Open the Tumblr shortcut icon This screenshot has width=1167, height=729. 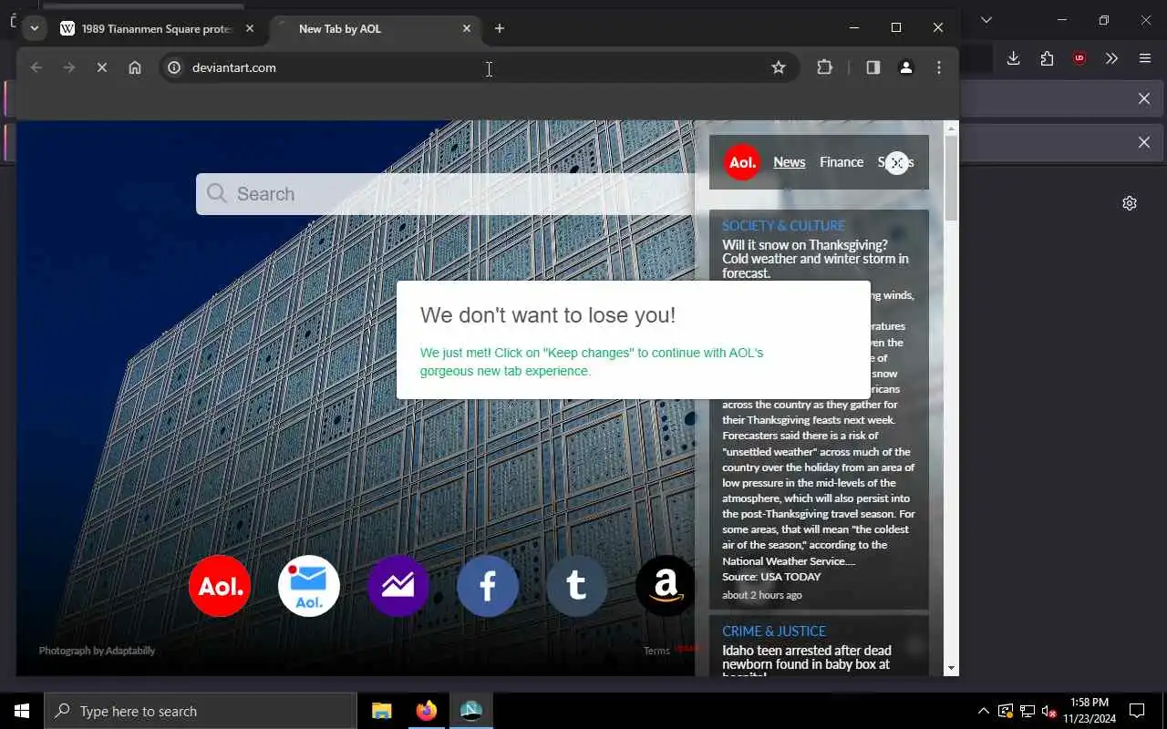coord(577,586)
